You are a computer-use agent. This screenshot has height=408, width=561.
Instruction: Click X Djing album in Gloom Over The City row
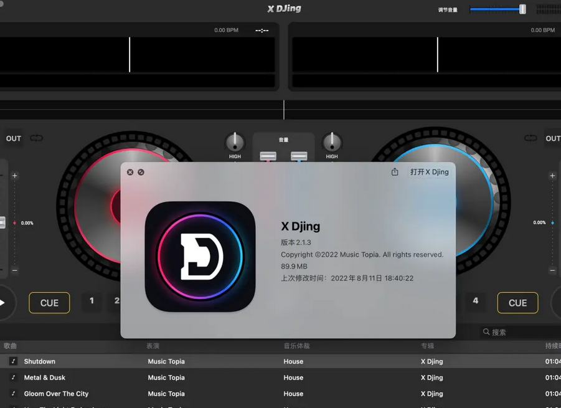point(432,394)
